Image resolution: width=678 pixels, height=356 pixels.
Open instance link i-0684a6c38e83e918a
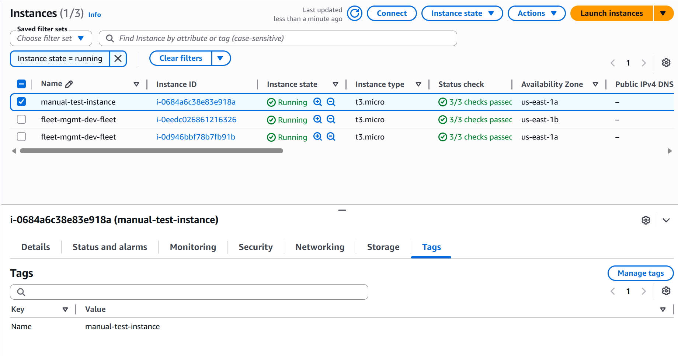click(196, 102)
